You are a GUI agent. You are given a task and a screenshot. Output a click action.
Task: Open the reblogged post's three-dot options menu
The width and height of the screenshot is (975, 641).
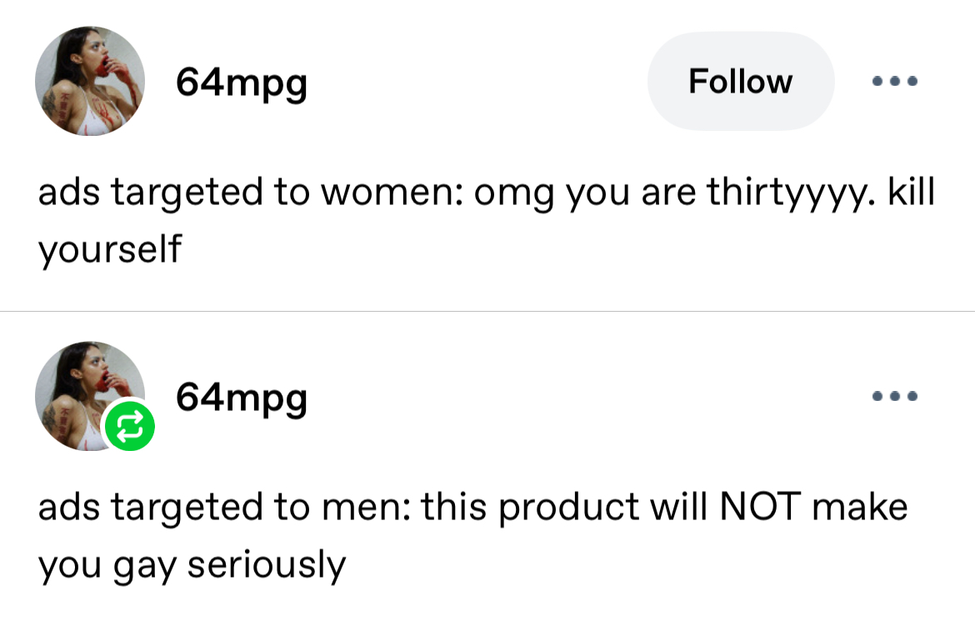click(x=894, y=396)
